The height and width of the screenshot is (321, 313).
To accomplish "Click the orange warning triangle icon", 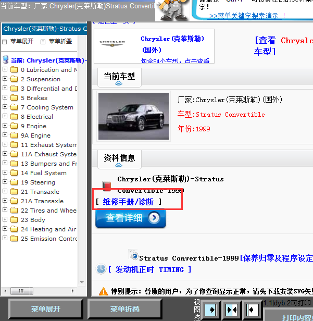I will 104,291.
